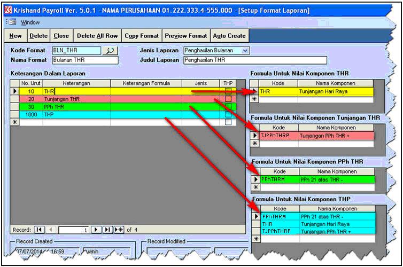The width and height of the screenshot is (403, 267).
Task: Select 'Tunjangan PPh THR +' in Tunjangan THR grid
Action: point(336,136)
